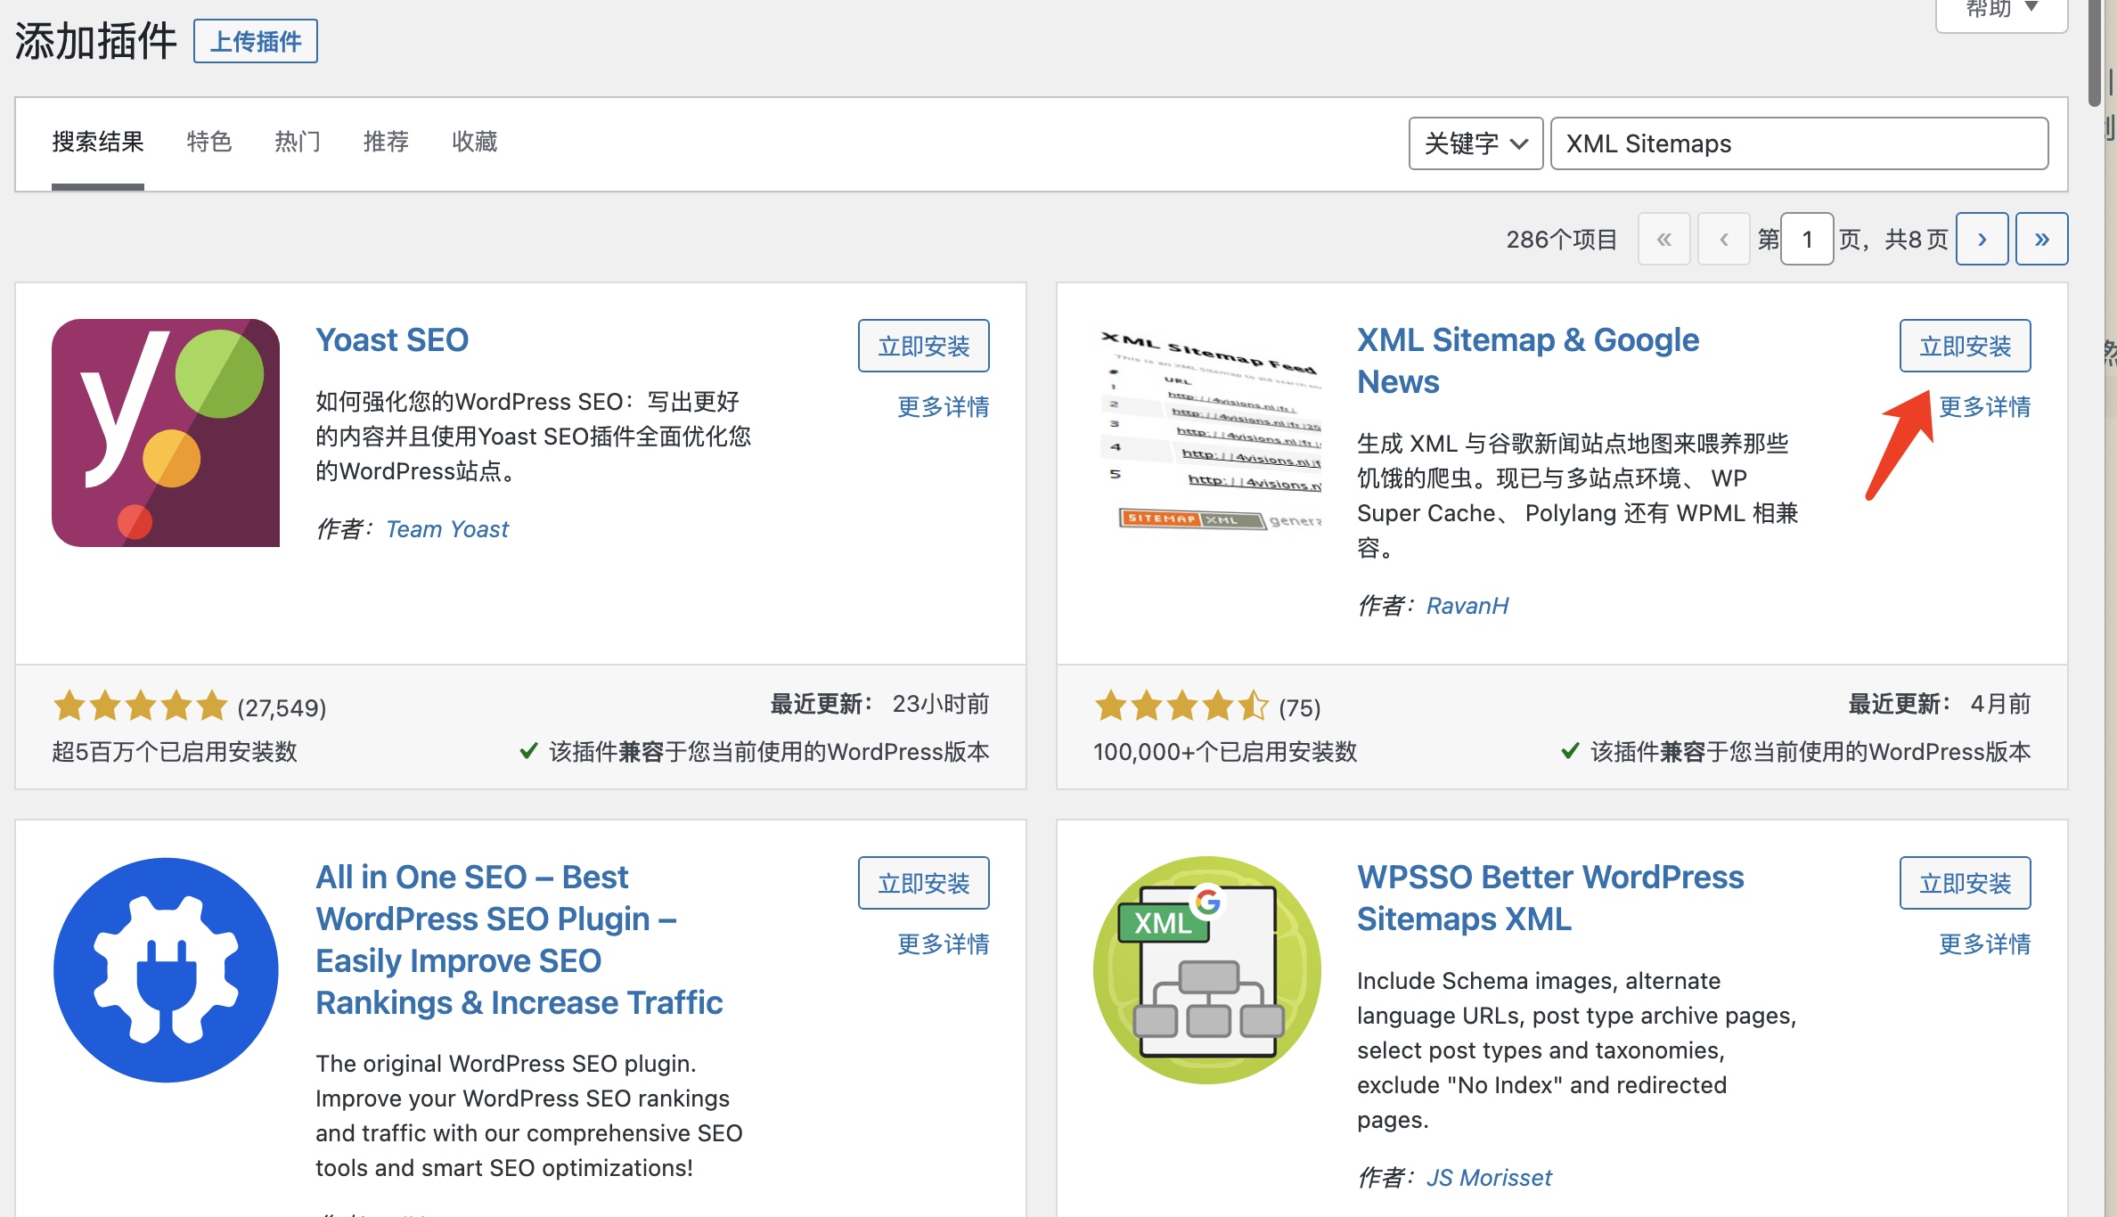The height and width of the screenshot is (1217, 2117).
Task: Click the 286个项目 item count text
Action: click(x=1561, y=240)
